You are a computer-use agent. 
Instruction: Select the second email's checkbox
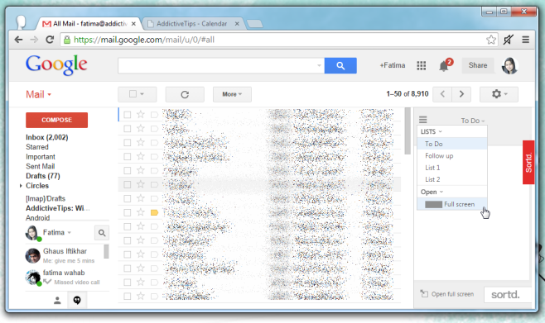pos(128,129)
